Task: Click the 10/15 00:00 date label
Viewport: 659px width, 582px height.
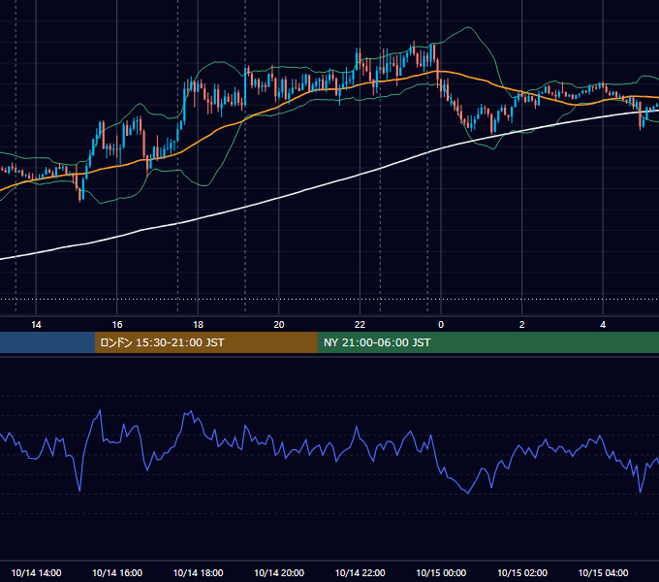Action: click(x=441, y=572)
